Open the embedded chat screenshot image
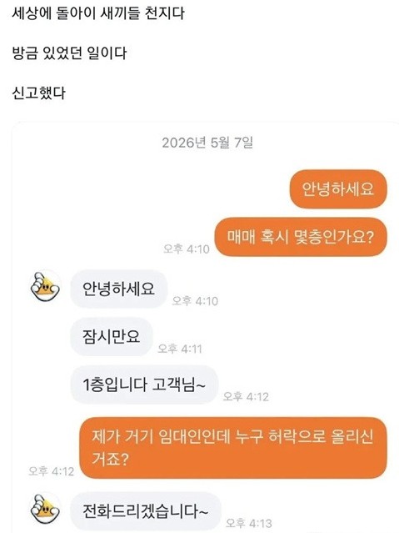This screenshot has height=533, width=399. click(206, 327)
